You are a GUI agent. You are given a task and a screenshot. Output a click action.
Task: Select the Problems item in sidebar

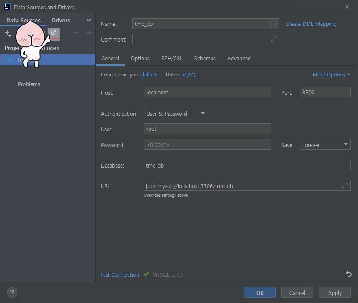(29, 84)
